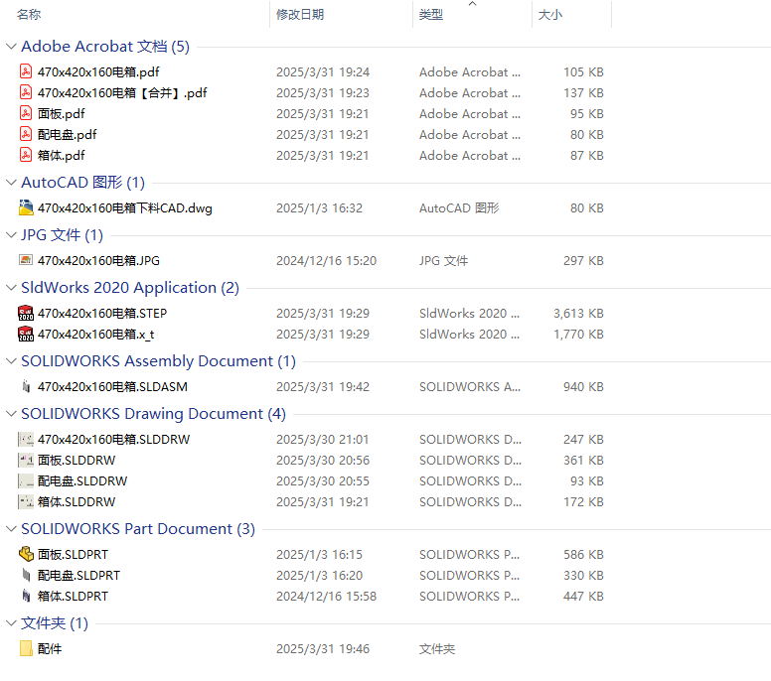Click the 940 KB size value
Image resolution: width=771 pixels, height=681 pixels.
coord(583,387)
